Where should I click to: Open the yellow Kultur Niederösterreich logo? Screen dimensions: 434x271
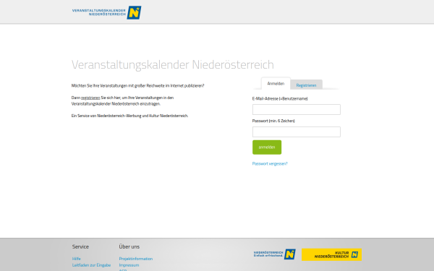pyautogui.click(x=331, y=254)
